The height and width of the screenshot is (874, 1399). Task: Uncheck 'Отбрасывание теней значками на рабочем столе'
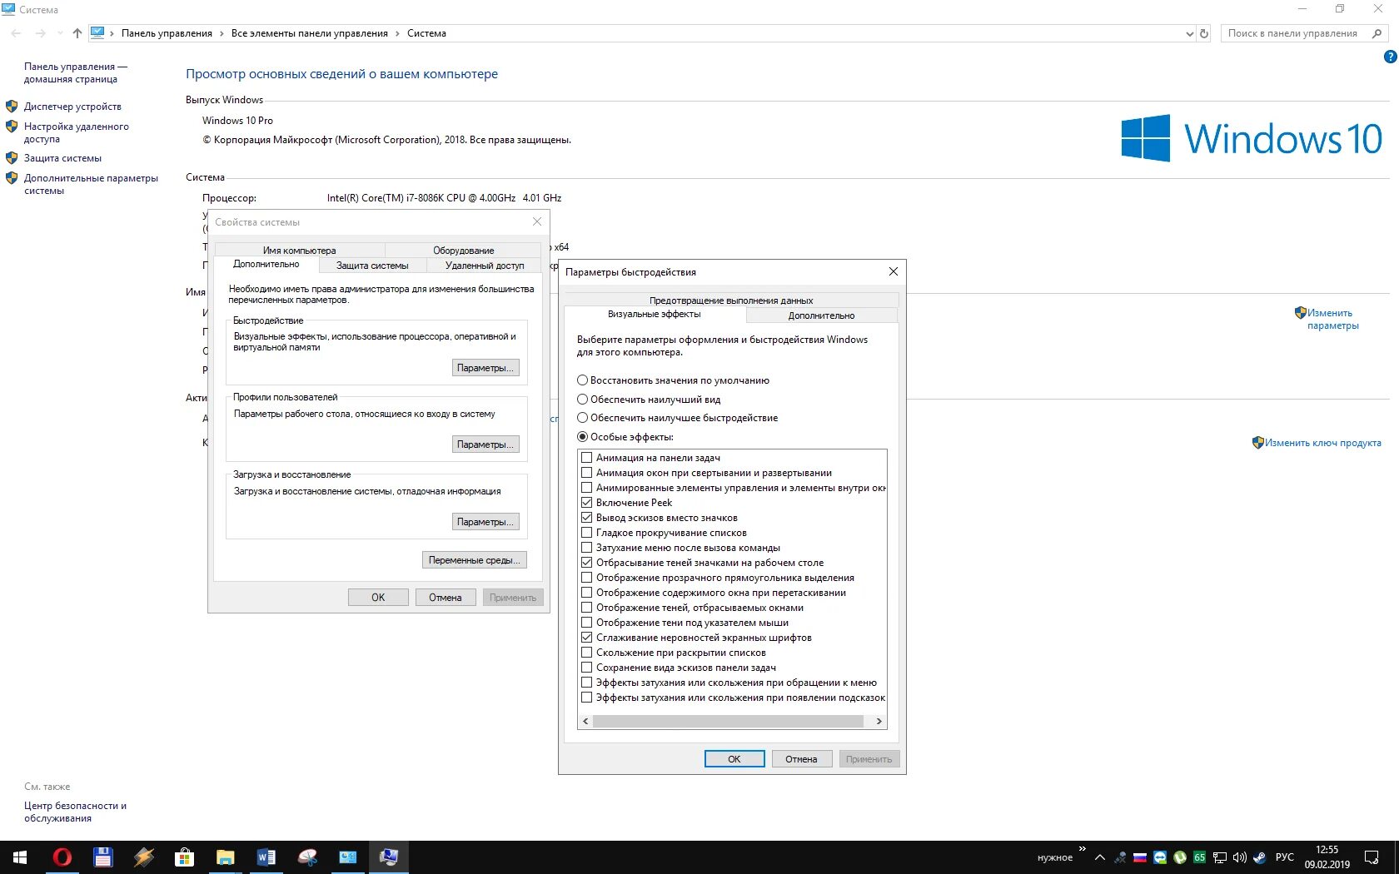point(587,563)
